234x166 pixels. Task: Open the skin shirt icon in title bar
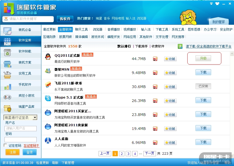[x=217, y=4]
